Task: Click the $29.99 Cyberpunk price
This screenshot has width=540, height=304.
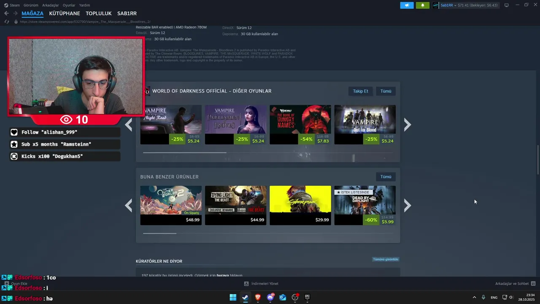Action: [322, 220]
